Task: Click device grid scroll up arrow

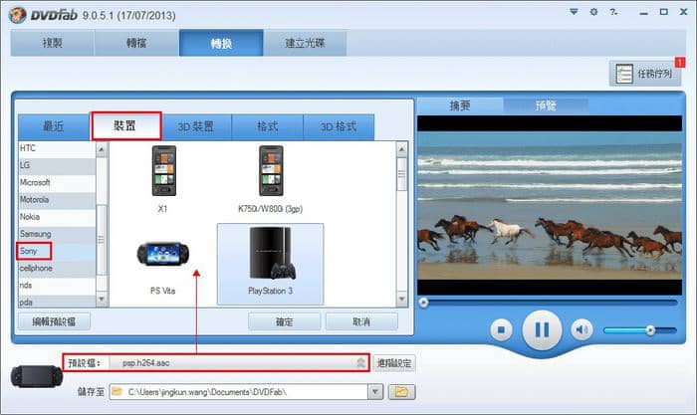Action: [x=402, y=149]
